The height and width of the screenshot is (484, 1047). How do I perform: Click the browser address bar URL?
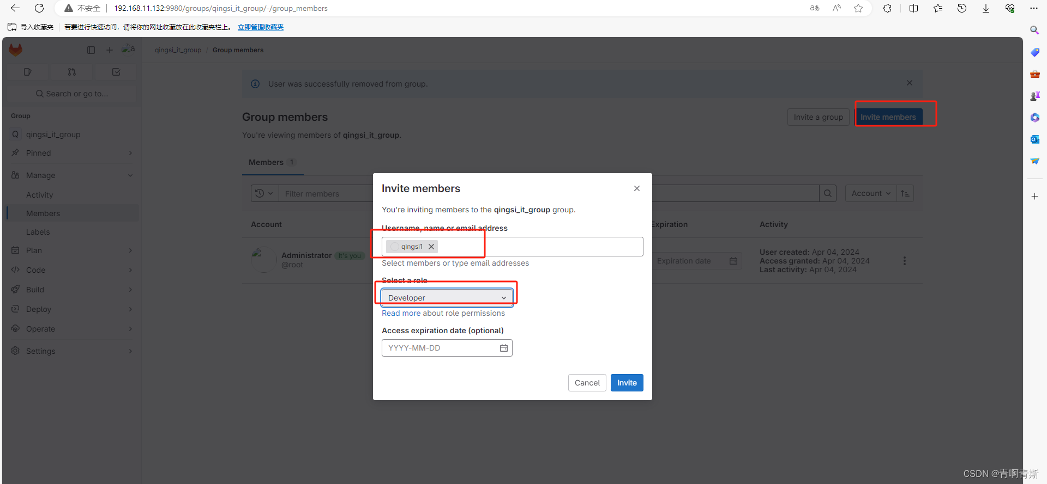point(221,8)
